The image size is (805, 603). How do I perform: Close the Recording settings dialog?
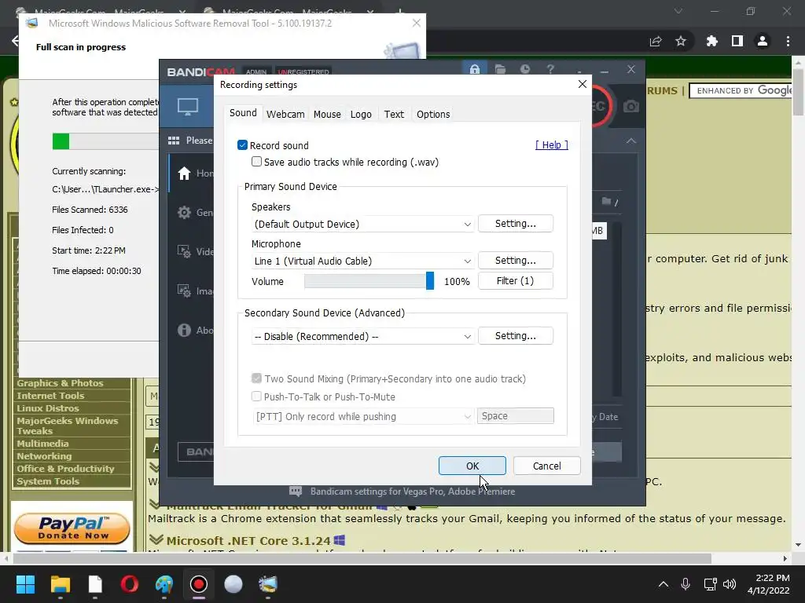click(x=583, y=84)
